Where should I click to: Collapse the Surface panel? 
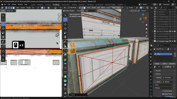[x=158, y=74]
